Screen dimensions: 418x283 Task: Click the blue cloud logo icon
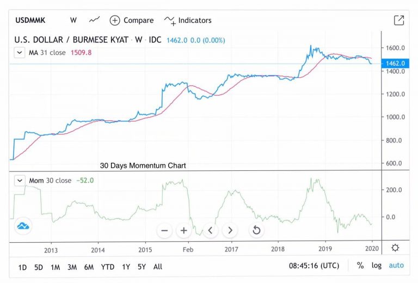(x=23, y=226)
